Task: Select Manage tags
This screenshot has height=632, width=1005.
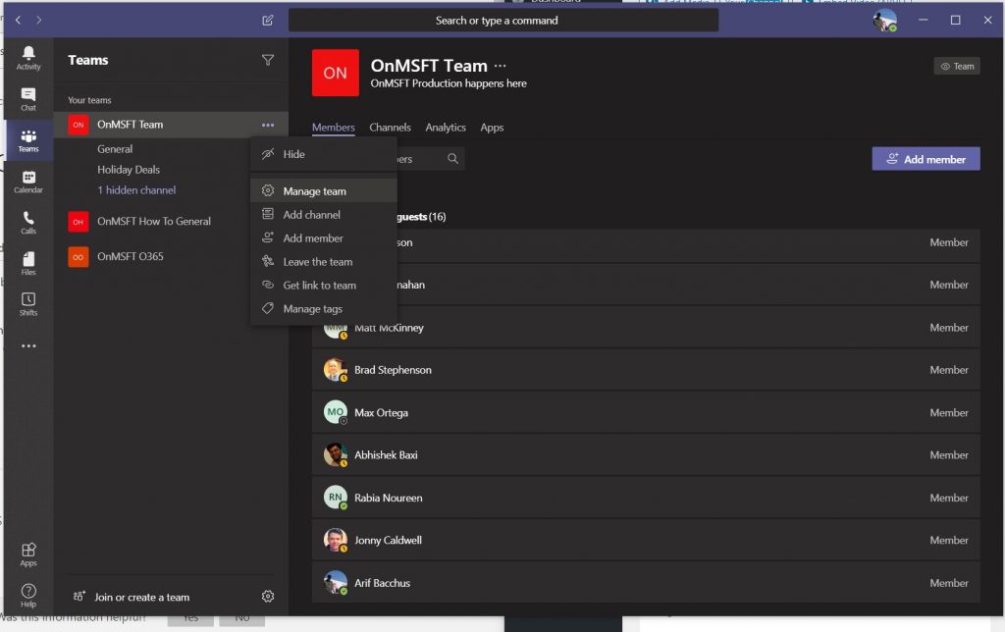Action: [324, 309]
